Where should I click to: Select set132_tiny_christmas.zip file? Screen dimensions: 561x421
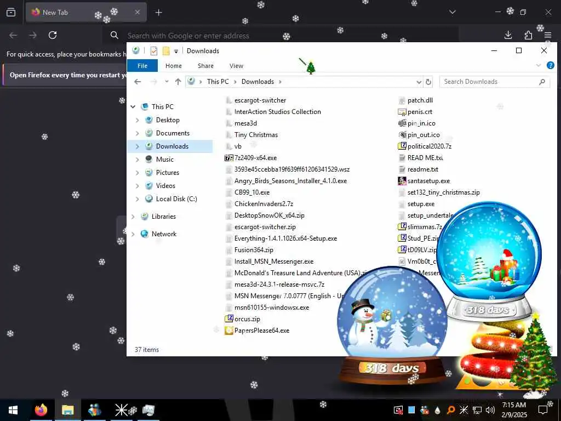coord(443,192)
